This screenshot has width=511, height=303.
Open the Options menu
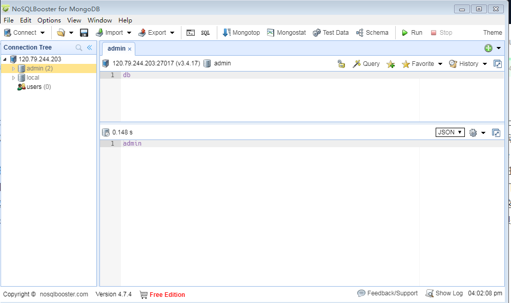point(49,20)
